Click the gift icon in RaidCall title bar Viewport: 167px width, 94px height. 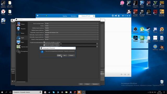click(113, 16)
